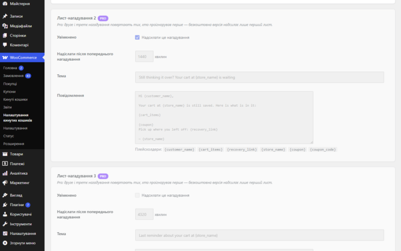The image size is (401, 251).
Task: Click the reminder 3 subject field 'Last reminder'
Action: [260, 235]
